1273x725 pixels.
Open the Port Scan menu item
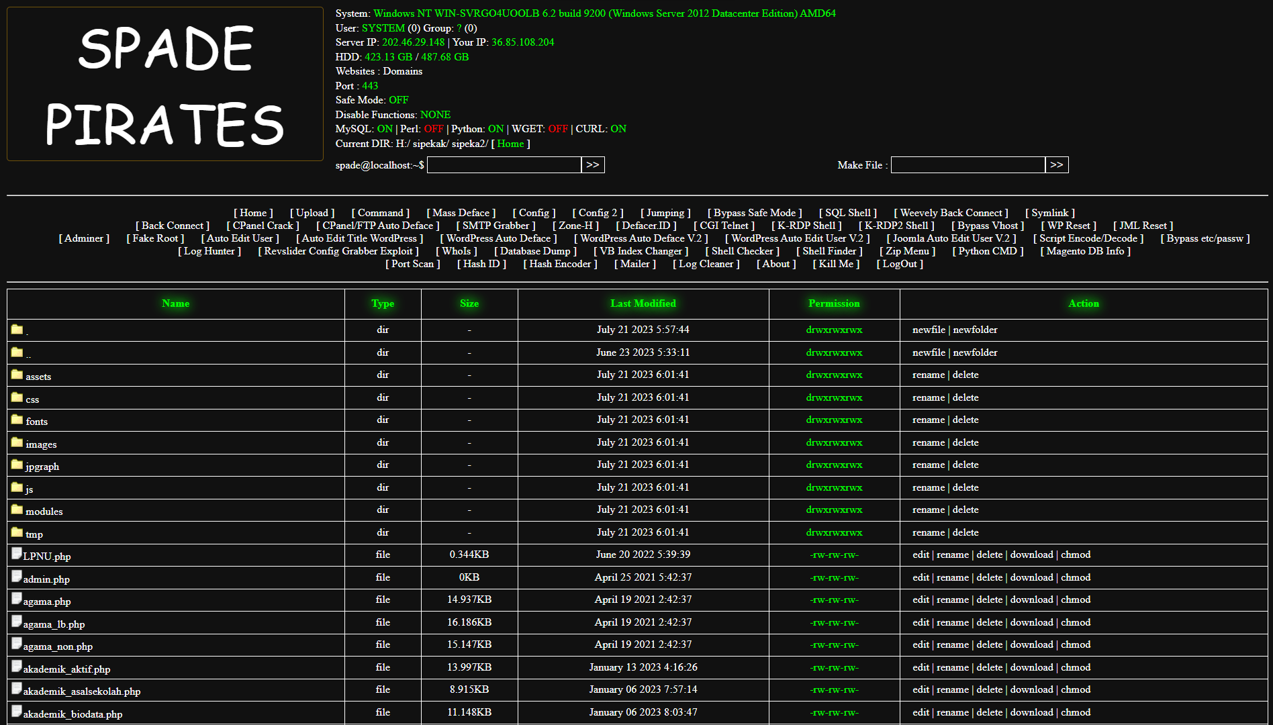coord(413,264)
